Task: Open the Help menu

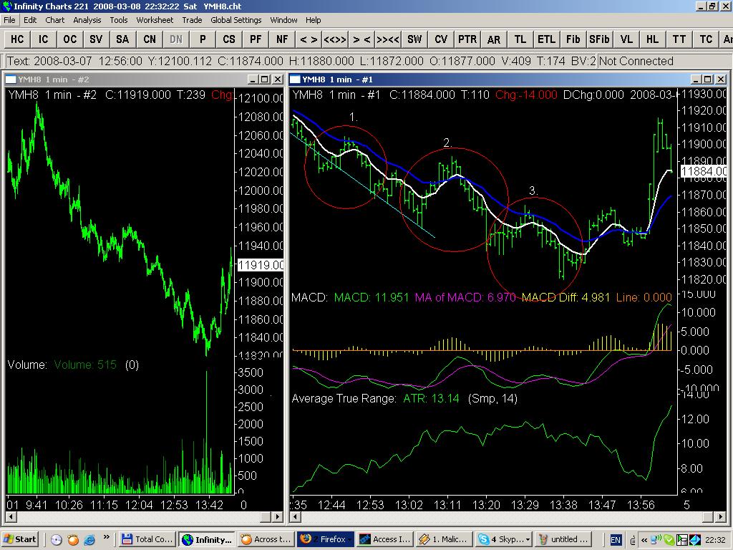Action: (x=314, y=20)
